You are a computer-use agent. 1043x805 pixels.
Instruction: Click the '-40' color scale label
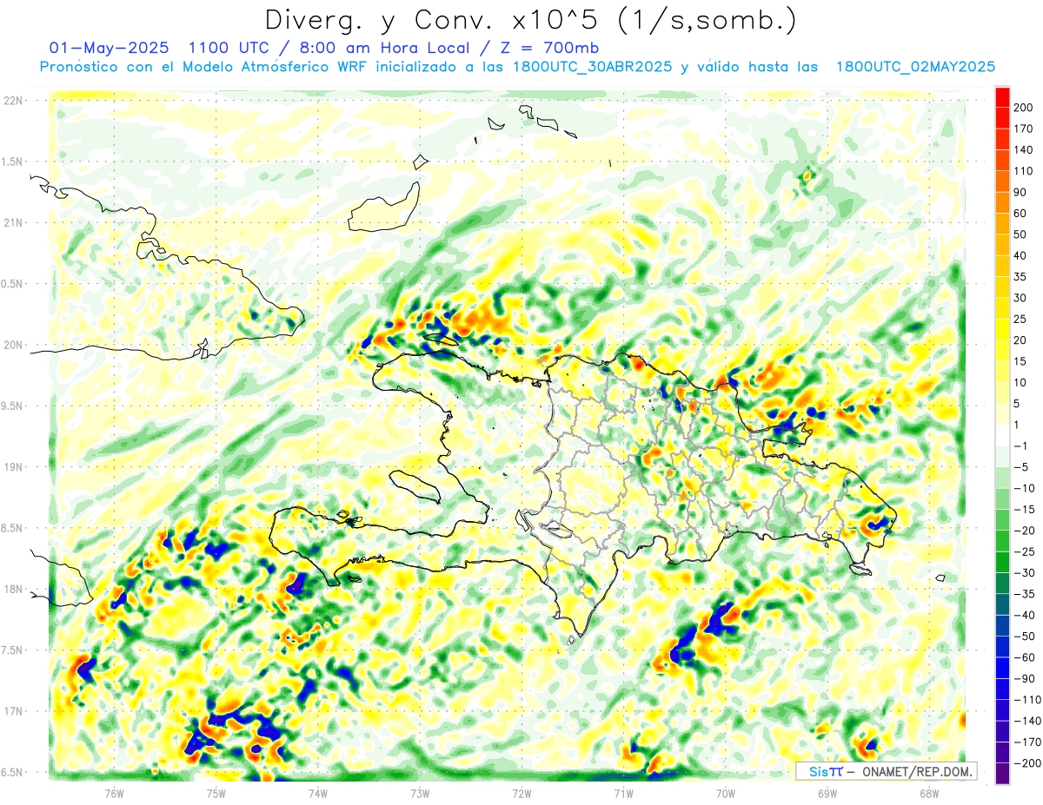[1026, 615]
